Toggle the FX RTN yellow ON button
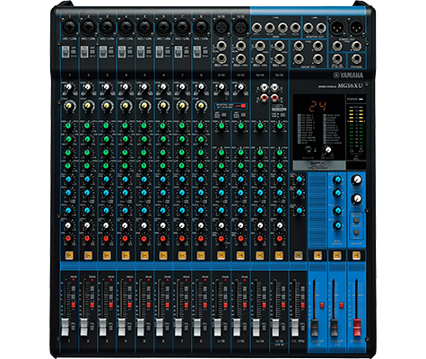The height and width of the screenshot is (359, 426). [298, 255]
